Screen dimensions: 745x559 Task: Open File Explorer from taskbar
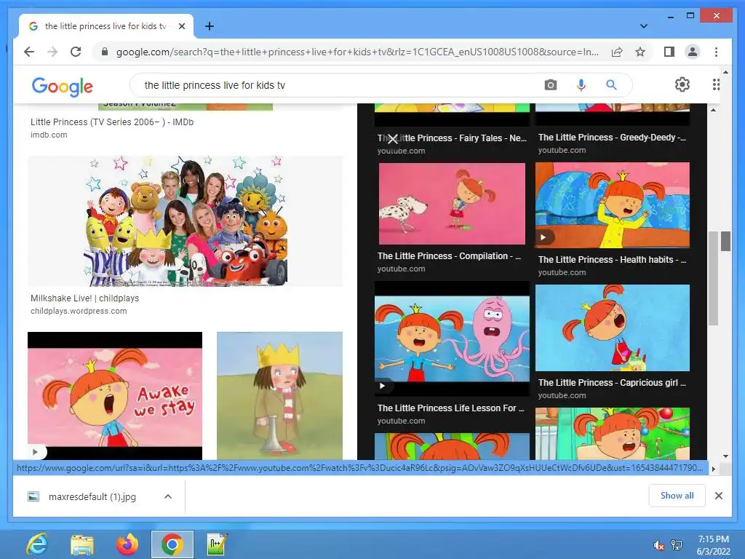point(81,544)
